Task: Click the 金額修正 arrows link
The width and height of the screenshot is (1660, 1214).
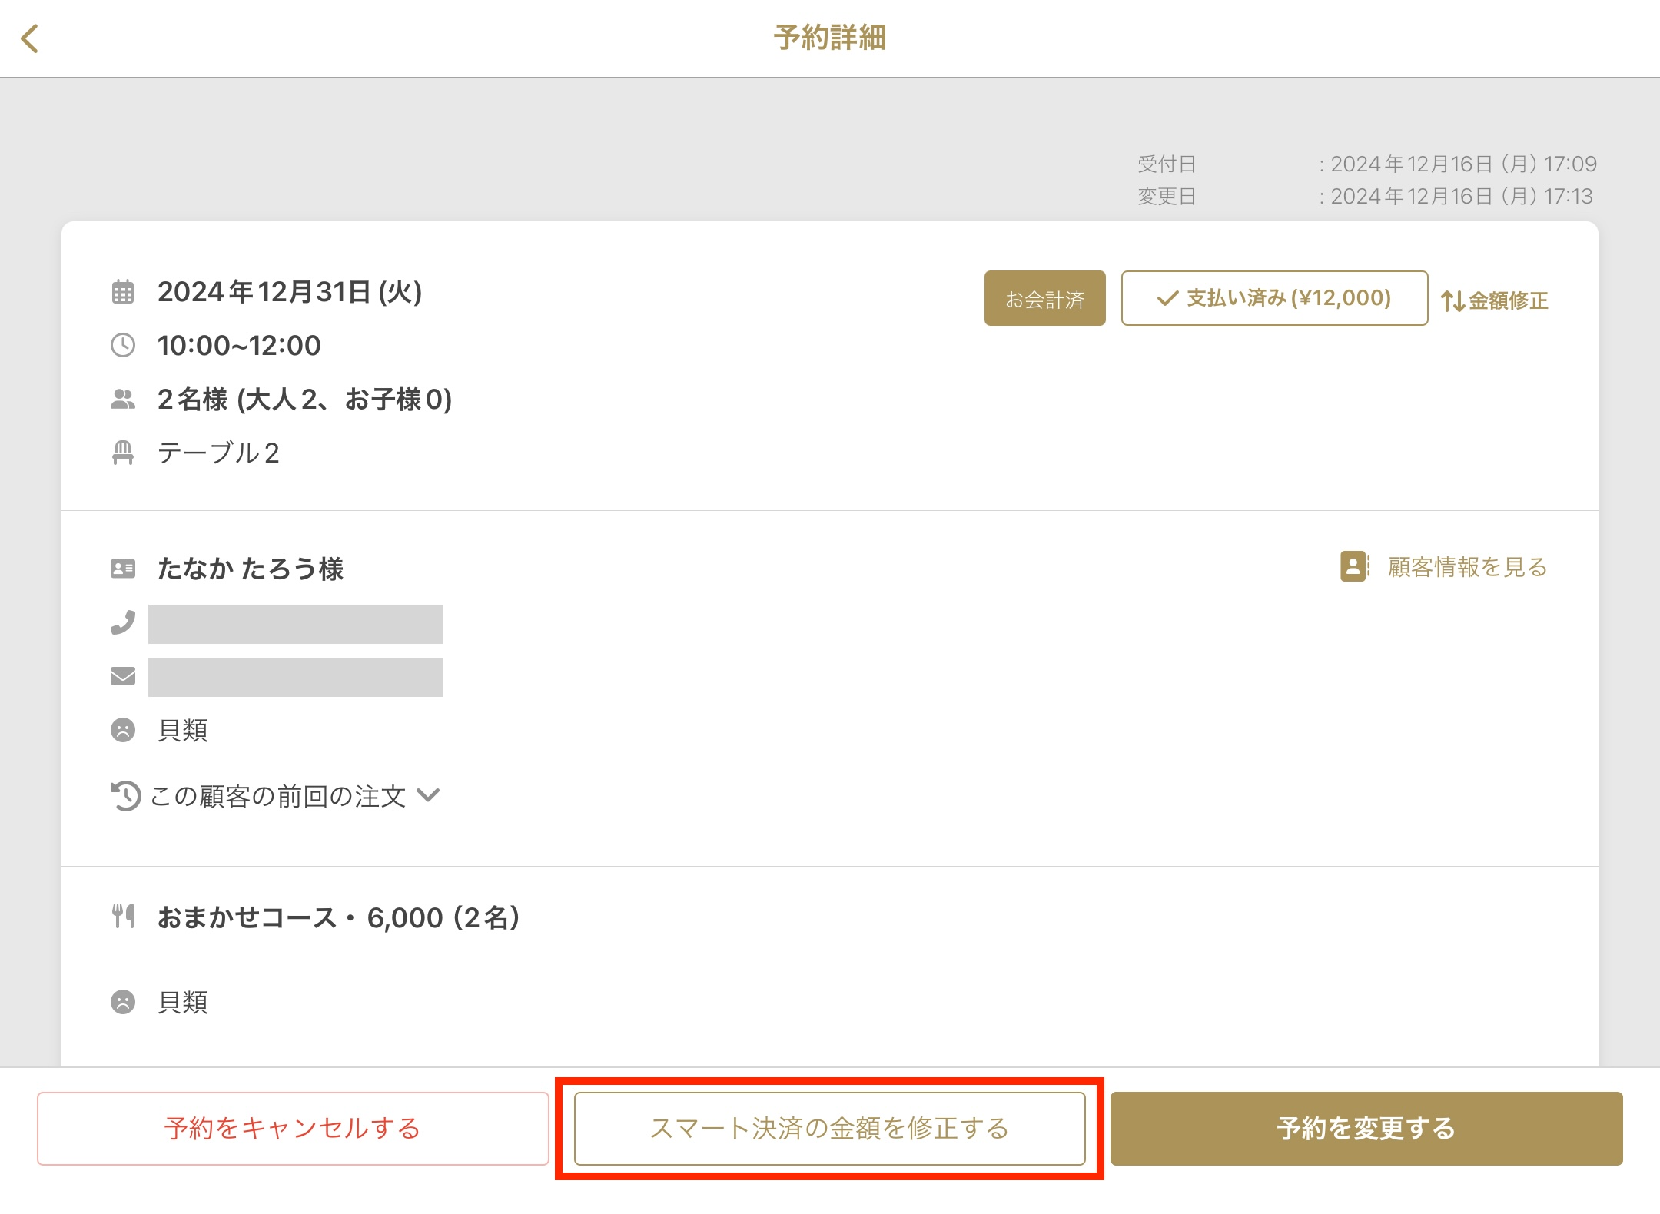Action: [x=1494, y=300]
